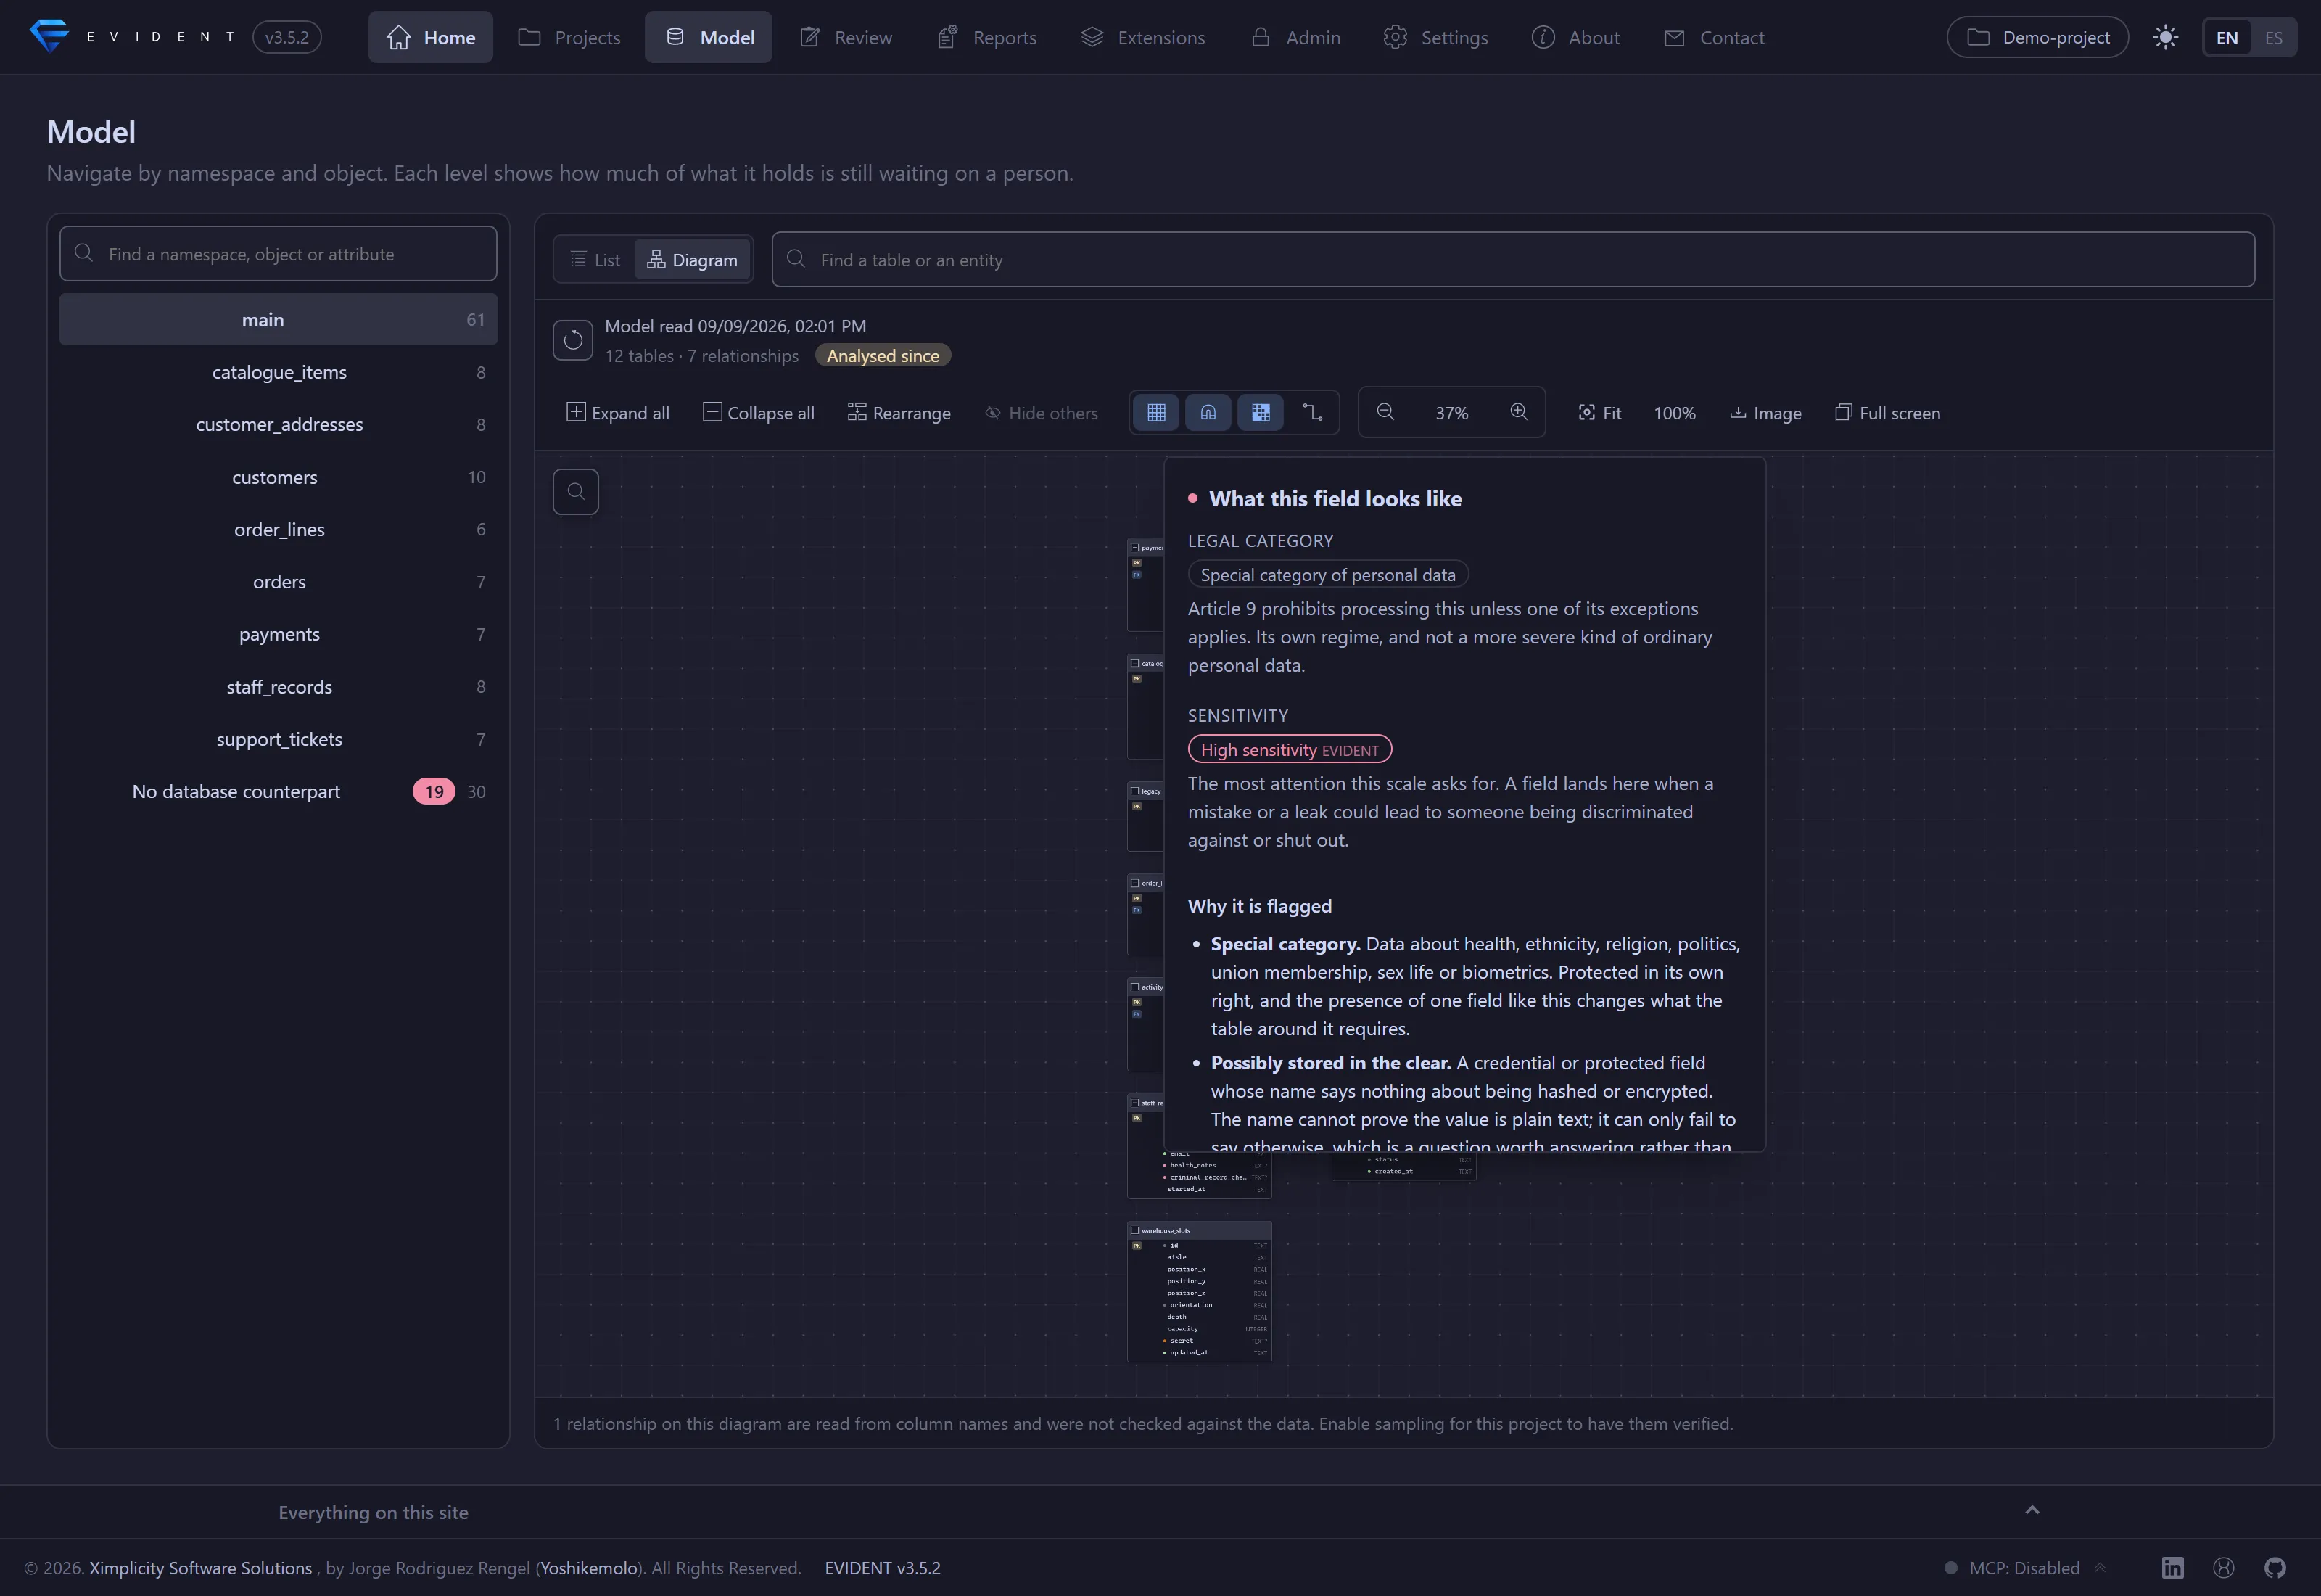Image resolution: width=2321 pixels, height=1596 pixels.
Task: Open the About nav tab
Action: (1575, 38)
